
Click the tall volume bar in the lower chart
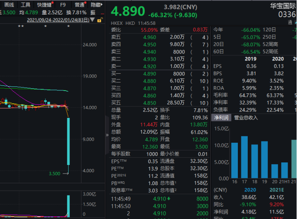(68, 205)
